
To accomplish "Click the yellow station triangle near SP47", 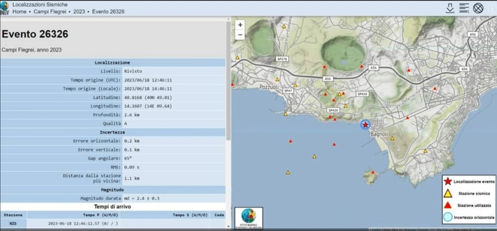I will pyautogui.click(x=295, y=85).
